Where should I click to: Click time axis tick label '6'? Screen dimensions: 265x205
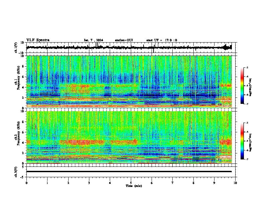pos(152,183)
